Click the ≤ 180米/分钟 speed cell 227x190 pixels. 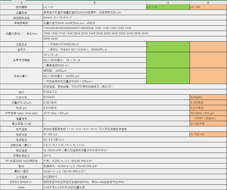[x=135, y=150]
